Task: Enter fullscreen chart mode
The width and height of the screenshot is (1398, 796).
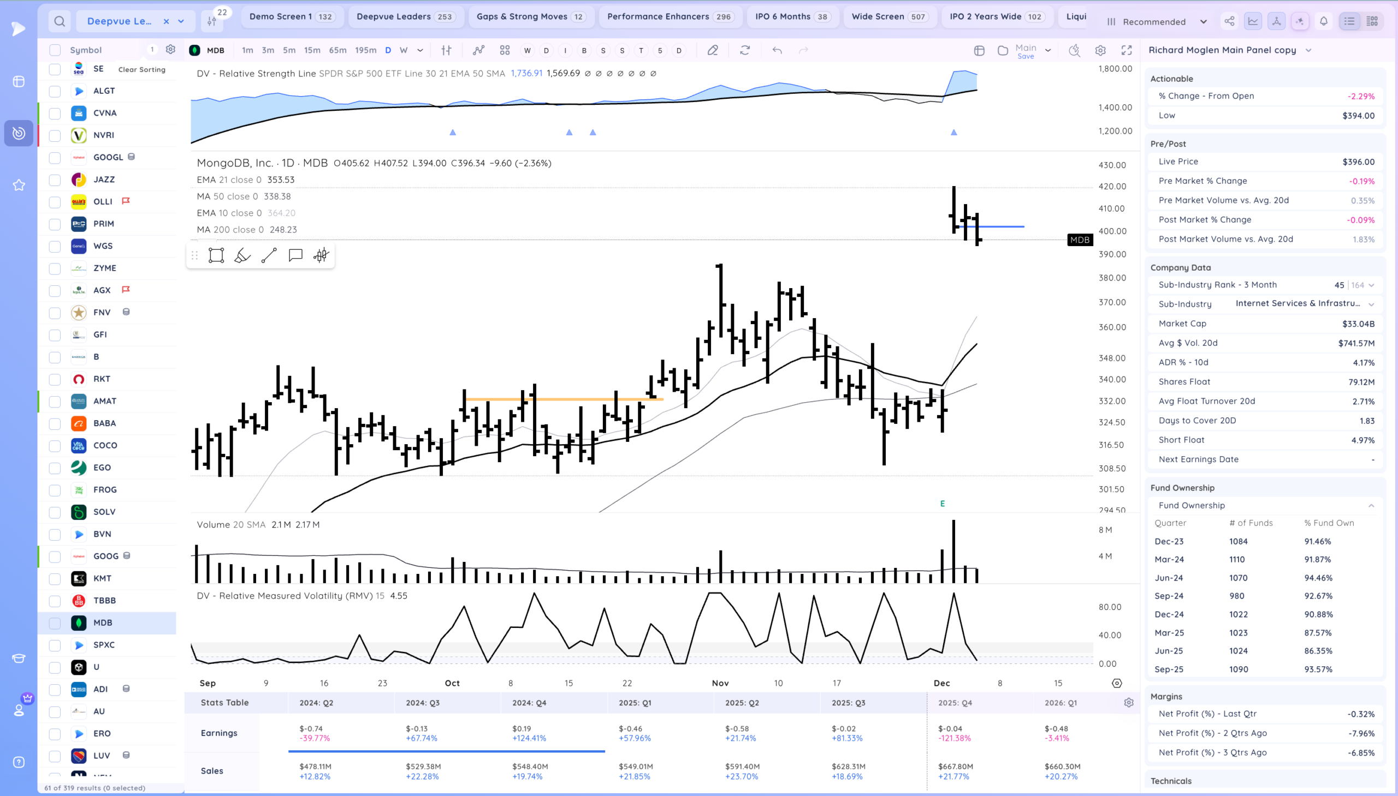Action: point(1127,50)
